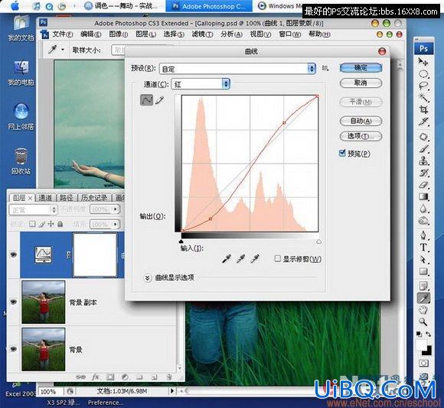444x408 pixels.
Task: Click the layer style fx icon
Action: pos(96,377)
